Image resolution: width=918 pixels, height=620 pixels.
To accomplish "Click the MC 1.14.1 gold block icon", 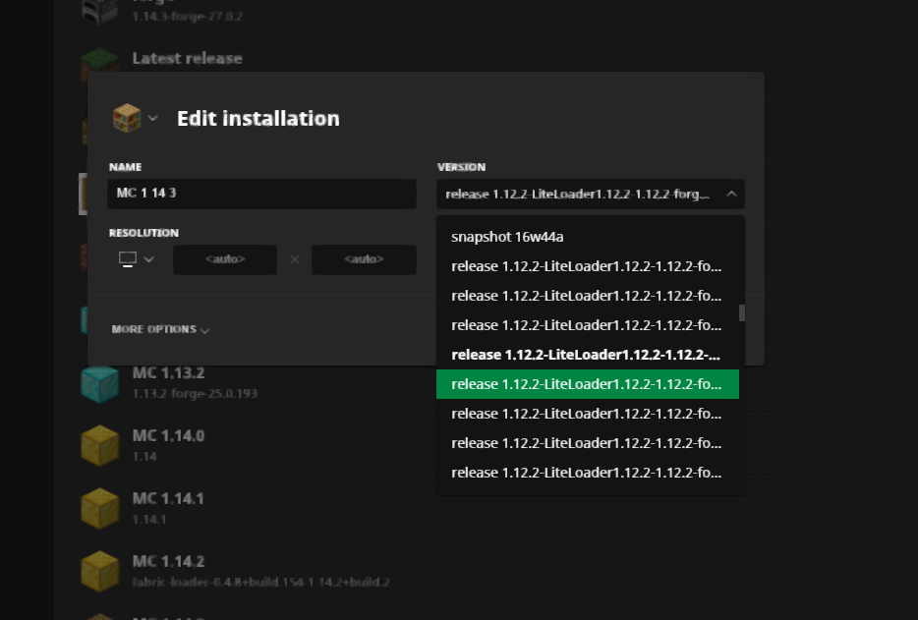I will coord(99,508).
